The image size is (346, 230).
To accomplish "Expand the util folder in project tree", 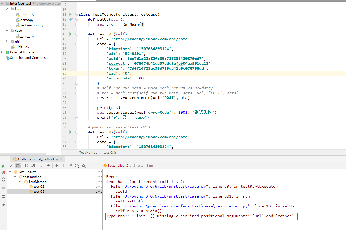I will coord(7,42).
